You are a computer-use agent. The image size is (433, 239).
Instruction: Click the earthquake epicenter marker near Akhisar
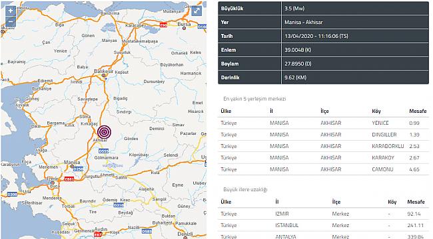coord(104,132)
